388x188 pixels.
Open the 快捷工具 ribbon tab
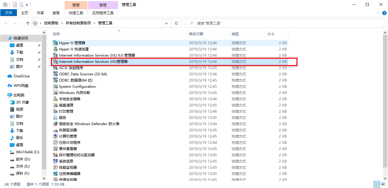point(76,13)
